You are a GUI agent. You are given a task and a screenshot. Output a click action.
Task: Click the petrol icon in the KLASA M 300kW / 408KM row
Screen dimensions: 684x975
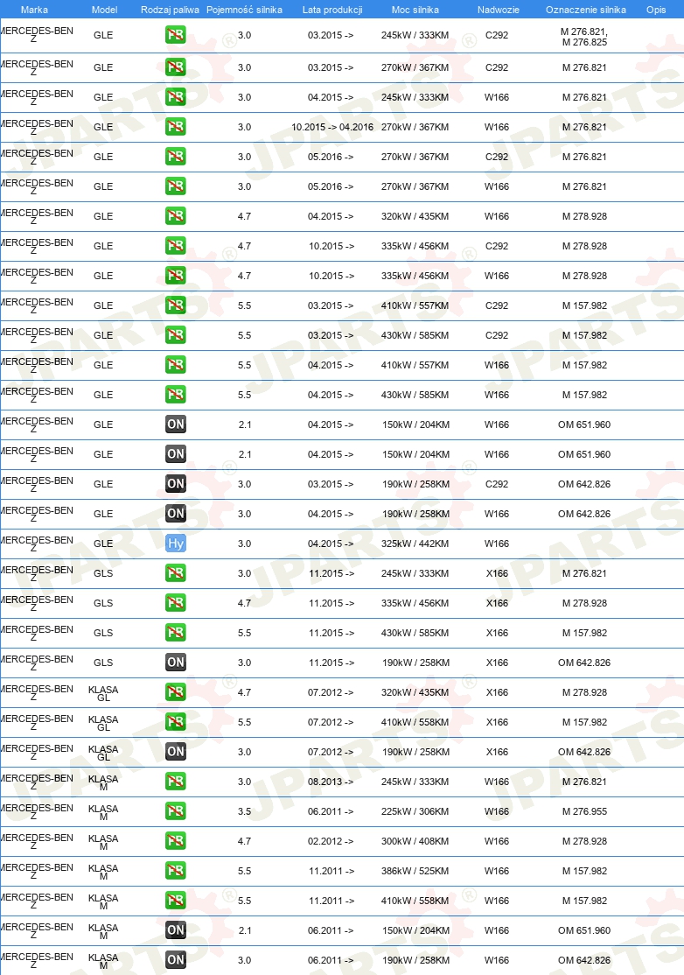[176, 841]
